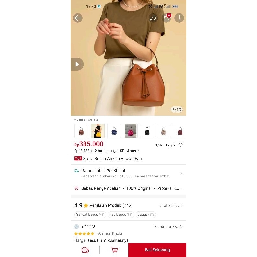Buy now with Beli Sekarang button
The width and height of the screenshot is (257, 257).
[157, 250]
